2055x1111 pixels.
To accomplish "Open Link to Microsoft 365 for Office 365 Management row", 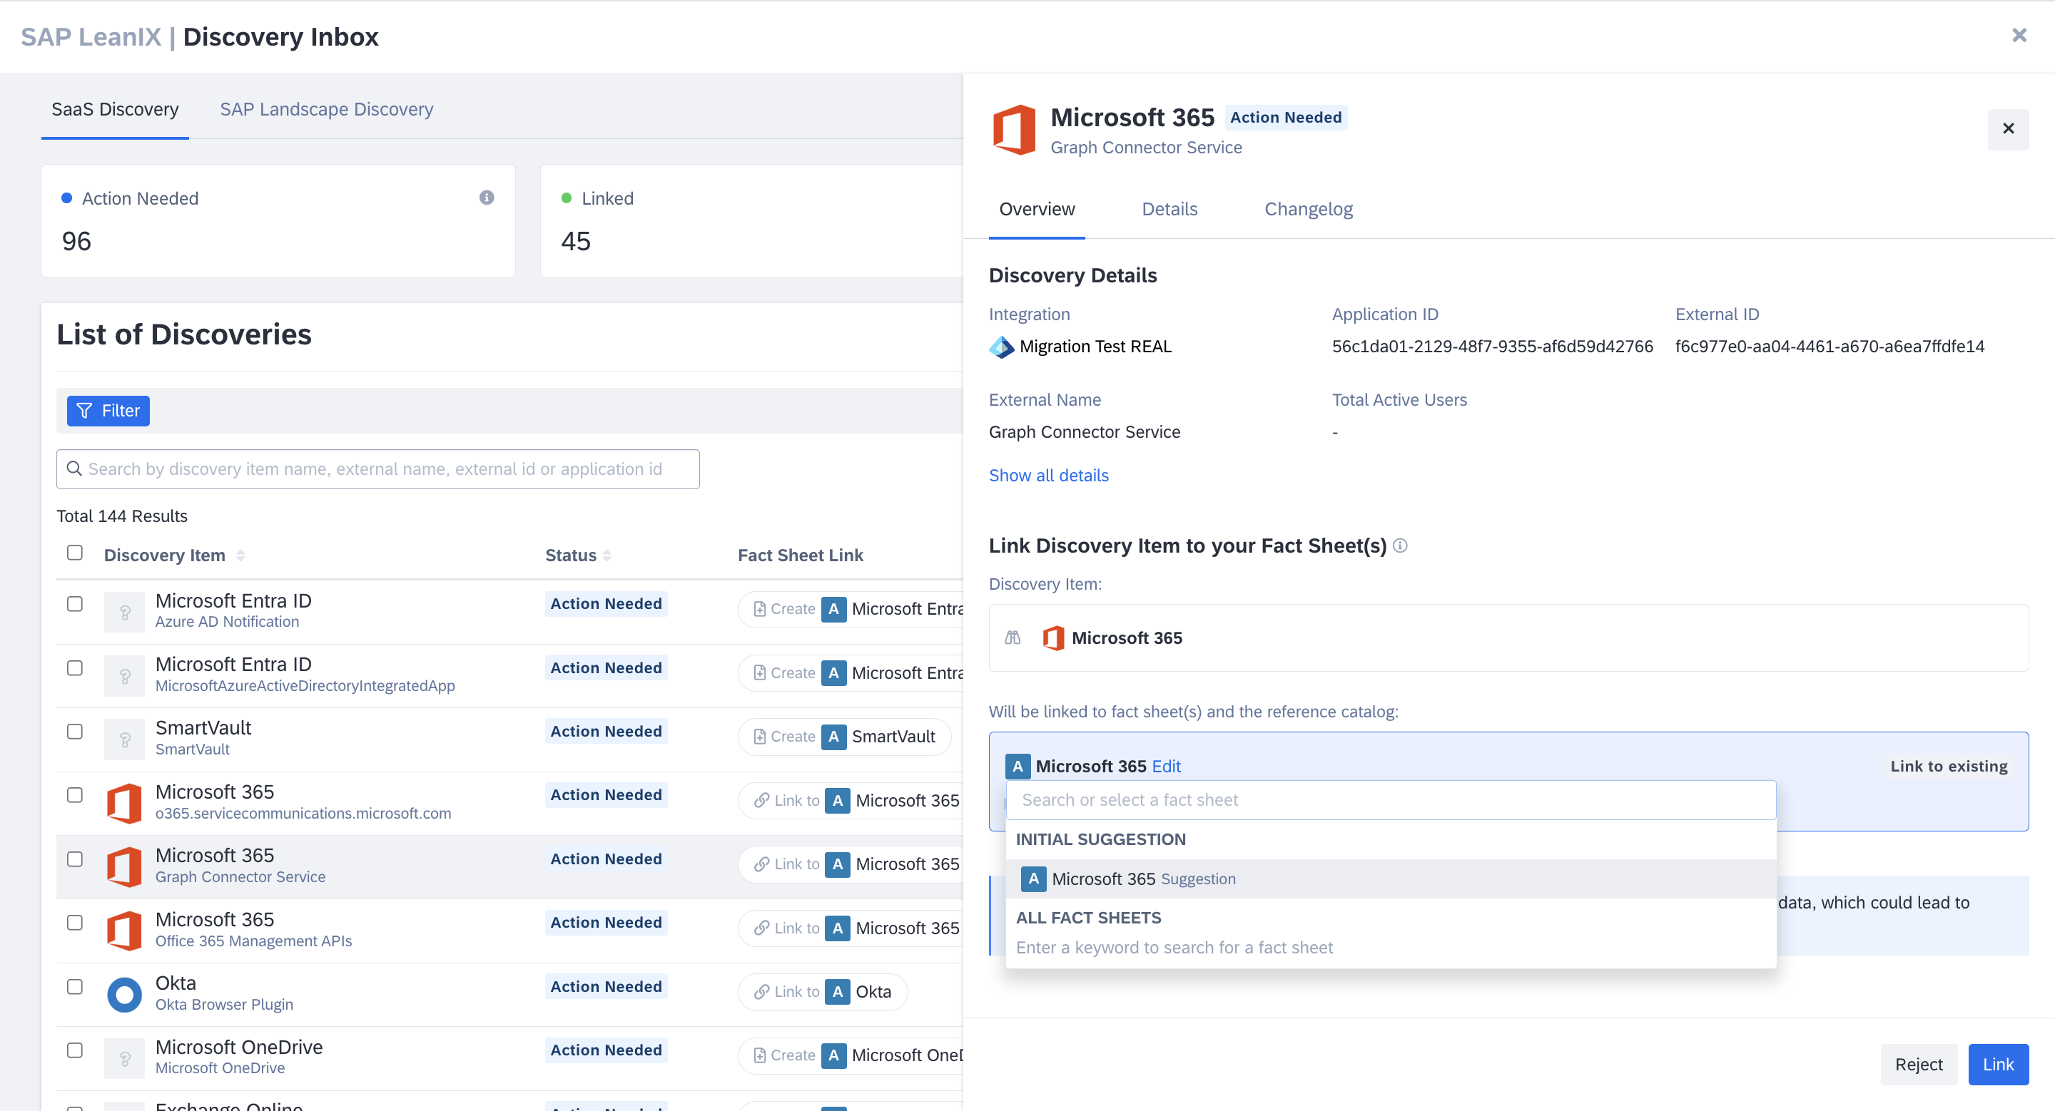I will click(x=851, y=928).
